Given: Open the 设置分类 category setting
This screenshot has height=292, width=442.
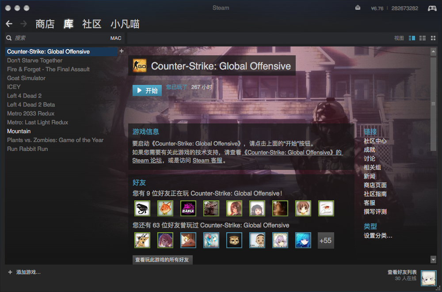Looking at the screenshot, I should tap(378, 236).
